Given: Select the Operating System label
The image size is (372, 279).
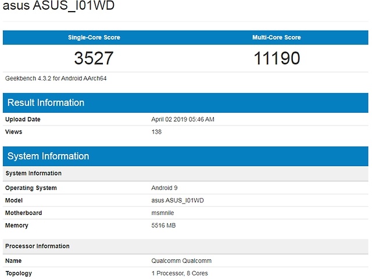Looking at the screenshot, I should coord(31,188).
